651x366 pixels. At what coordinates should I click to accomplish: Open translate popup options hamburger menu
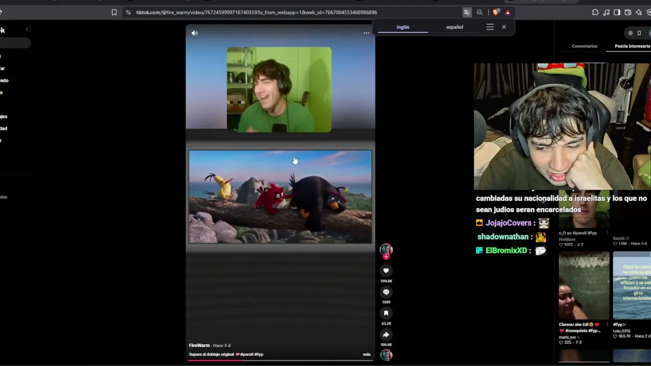490,27
